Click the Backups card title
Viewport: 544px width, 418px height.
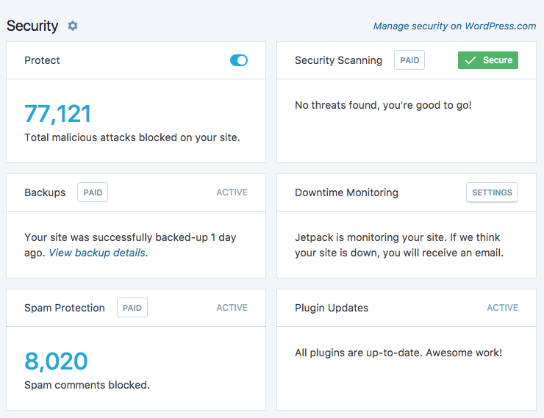pos(45,192)
